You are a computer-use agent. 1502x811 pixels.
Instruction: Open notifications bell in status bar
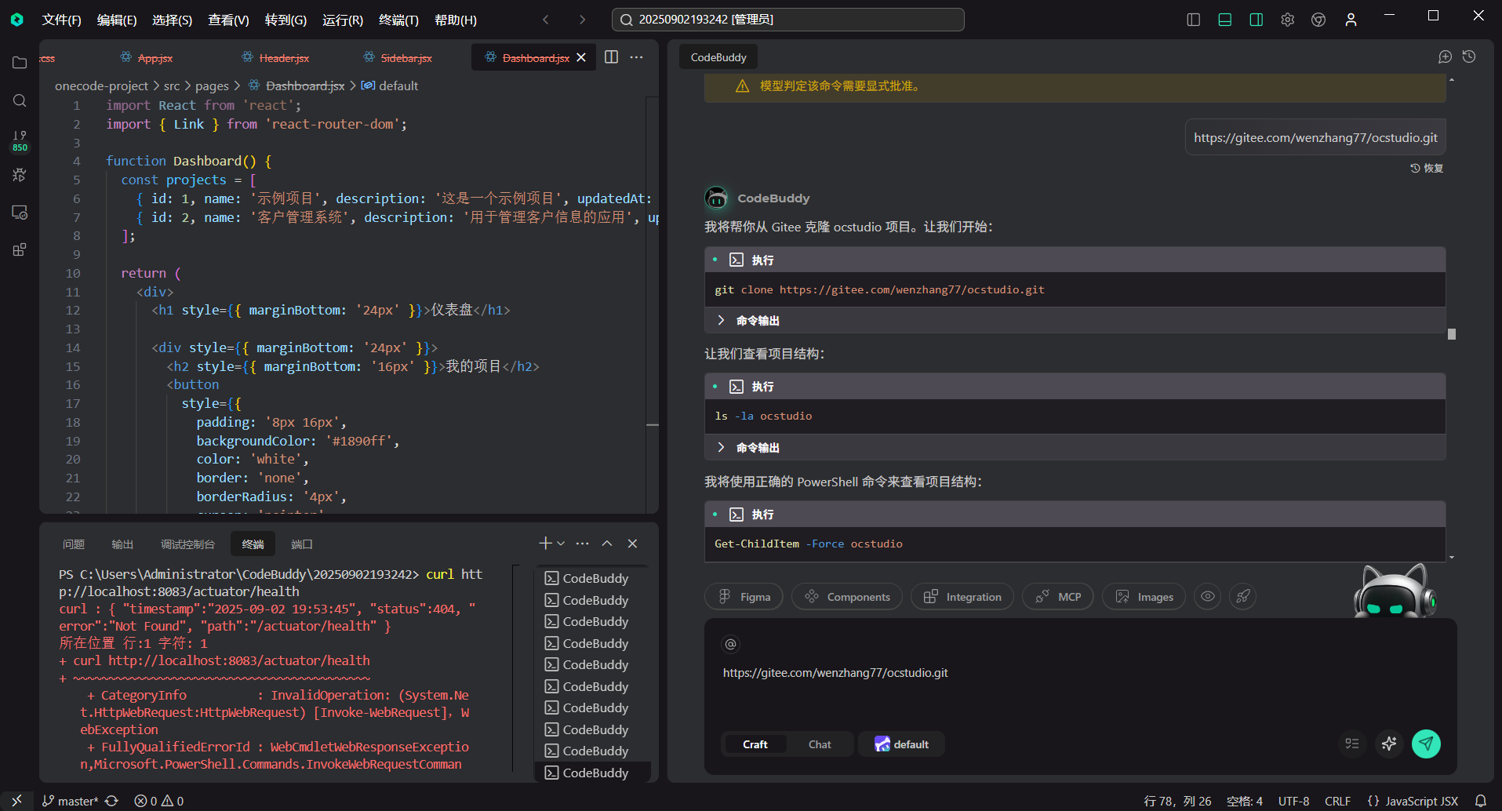tap(1480, 801)
